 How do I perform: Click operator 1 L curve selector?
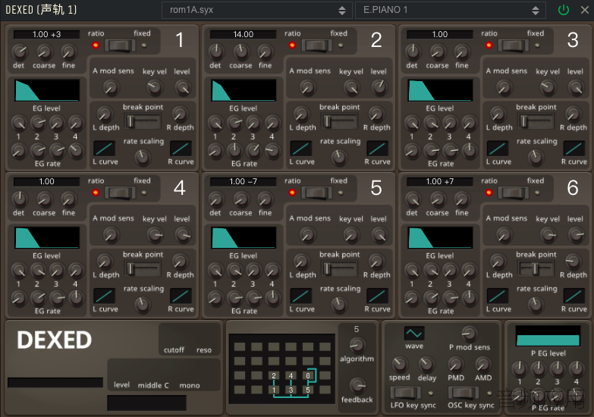[x=104, y=149]
